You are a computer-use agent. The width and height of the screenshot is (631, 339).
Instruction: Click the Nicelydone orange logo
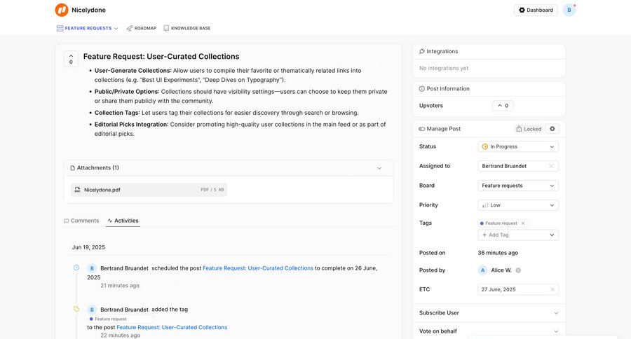(62, 10)
